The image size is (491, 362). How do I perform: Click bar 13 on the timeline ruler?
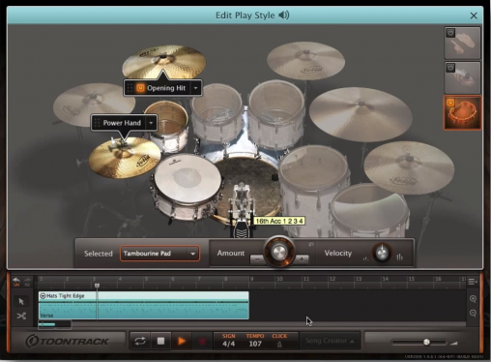359,279
